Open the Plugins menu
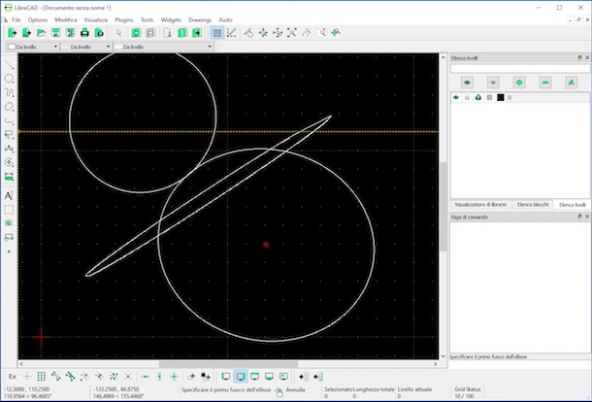Viewport: 592px width, 402px height. pos(124,19)
